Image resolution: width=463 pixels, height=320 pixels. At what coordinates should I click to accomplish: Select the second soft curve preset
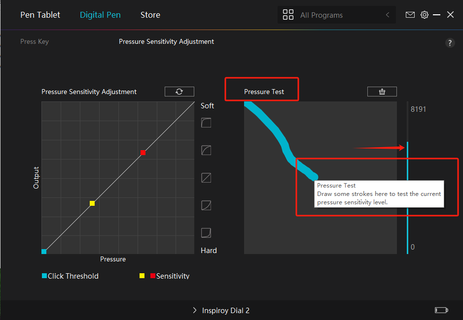(x=206, y=150)
